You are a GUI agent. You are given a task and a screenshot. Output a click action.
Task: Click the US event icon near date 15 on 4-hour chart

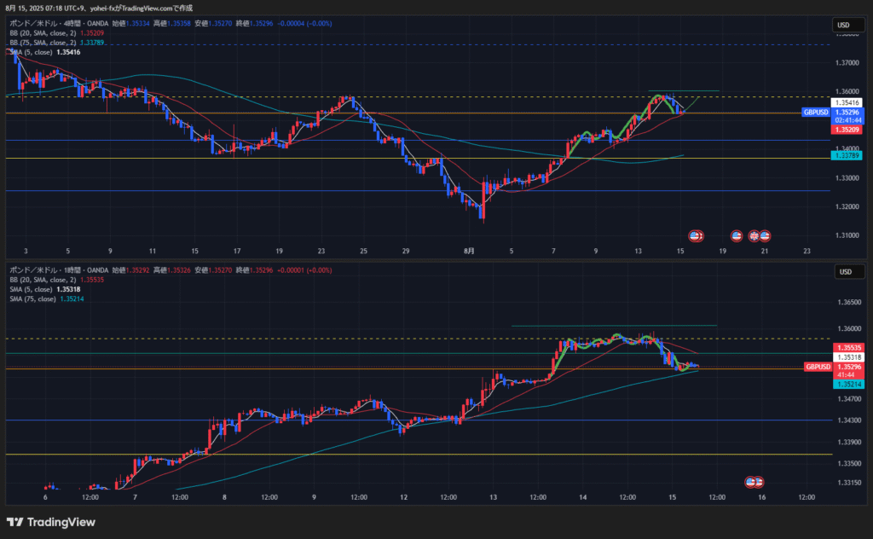[696, 235]
